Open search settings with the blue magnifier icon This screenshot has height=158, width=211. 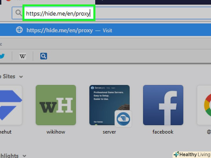43,56
